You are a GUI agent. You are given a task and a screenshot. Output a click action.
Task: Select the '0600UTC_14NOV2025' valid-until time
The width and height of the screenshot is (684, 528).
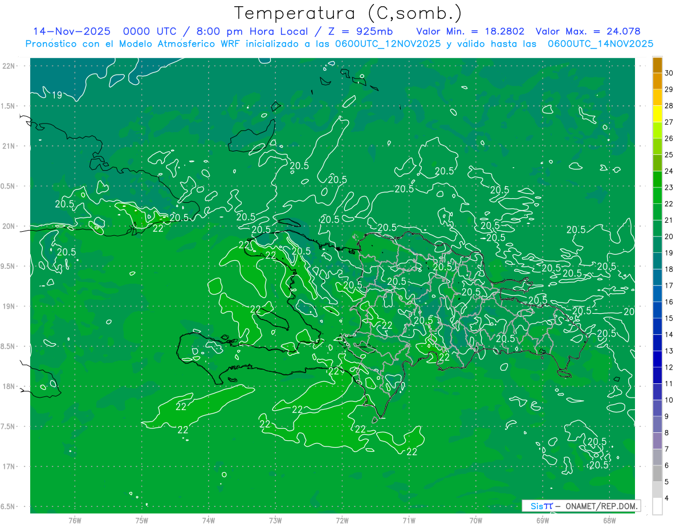[x=600, y=44]
